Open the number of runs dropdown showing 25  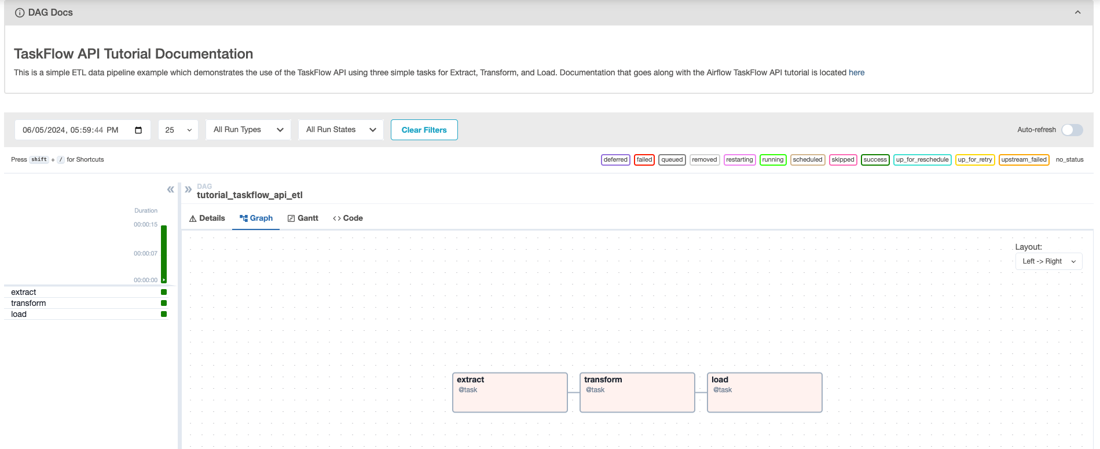click(x=178, y=130)
